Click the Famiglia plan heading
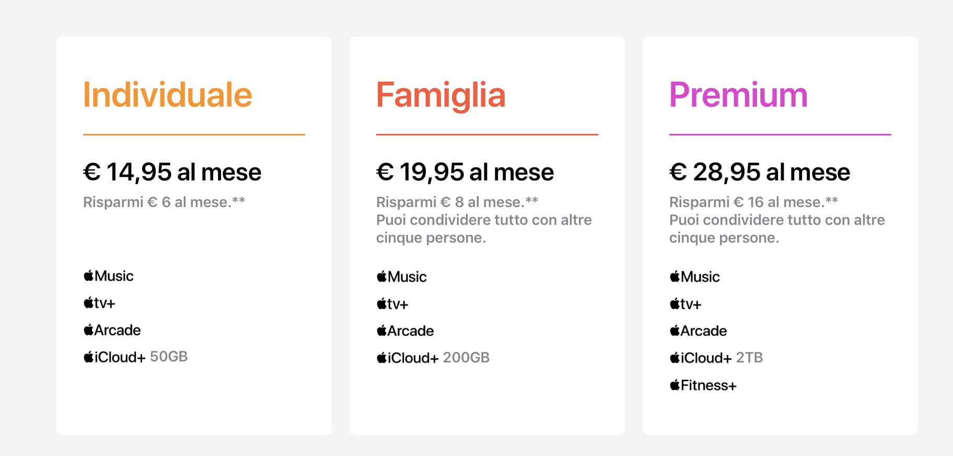This screenshot has height=456, width=953. point(441,95)
